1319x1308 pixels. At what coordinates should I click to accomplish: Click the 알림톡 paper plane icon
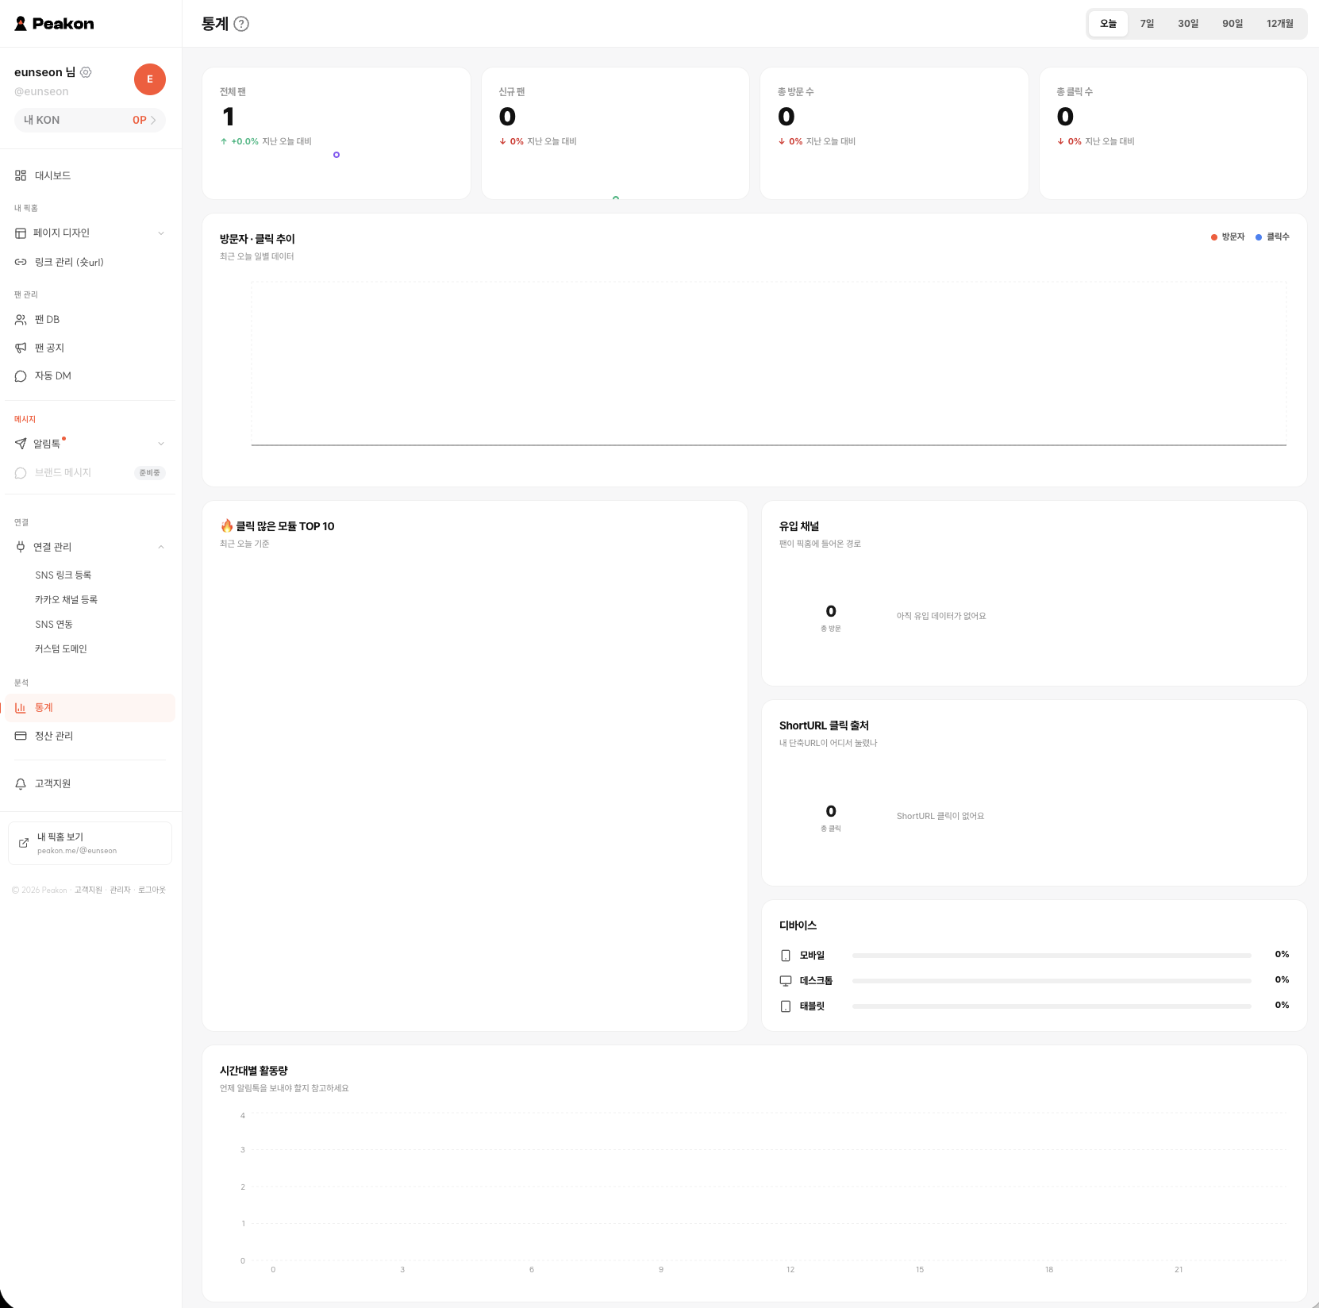point(21,444)
